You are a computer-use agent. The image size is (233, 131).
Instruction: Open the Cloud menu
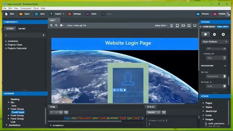pyautogui.click(x=36, y=8)
